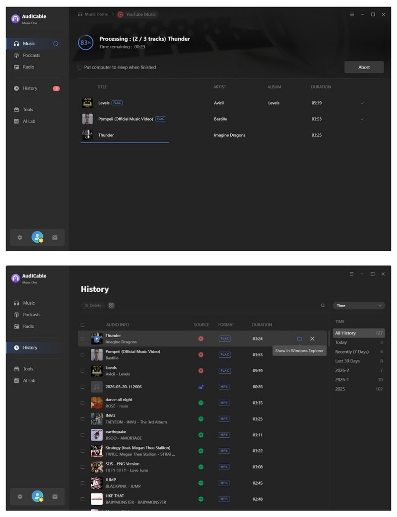The height and width of the screenshot is (517, 397).
Task: Select all history items using header checkbox
Action: pyautogui.click(x=83, y=325)
